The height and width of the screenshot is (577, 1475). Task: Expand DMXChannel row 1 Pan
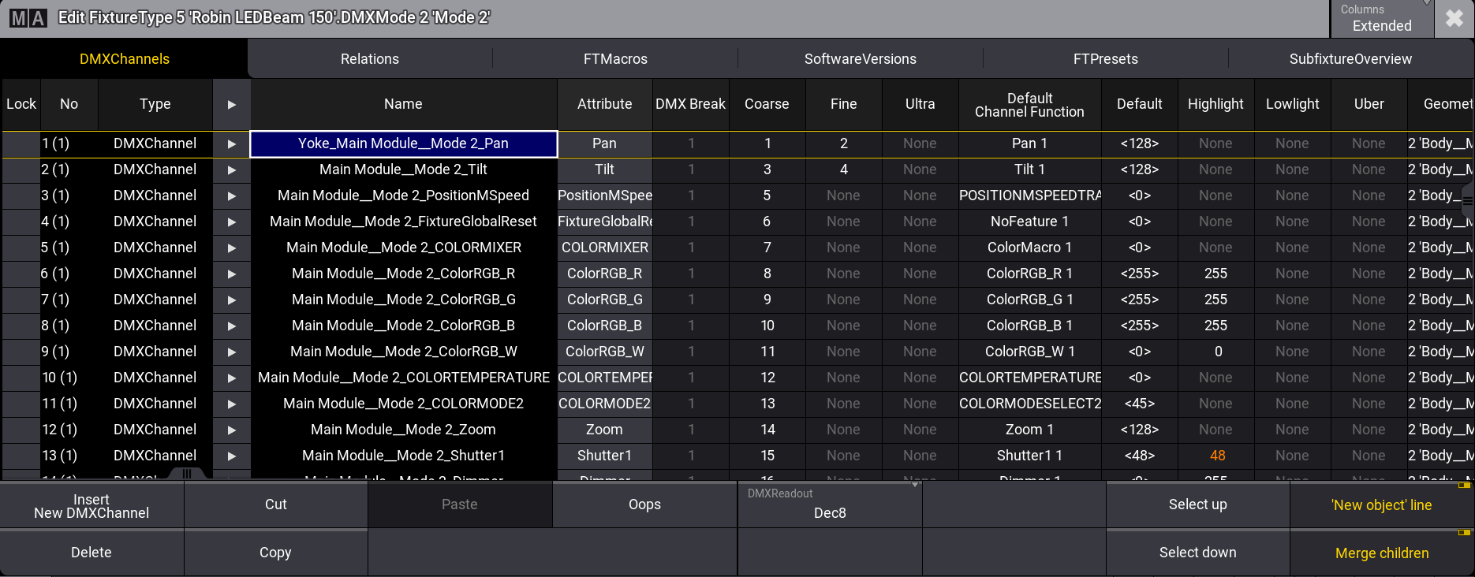231,143
